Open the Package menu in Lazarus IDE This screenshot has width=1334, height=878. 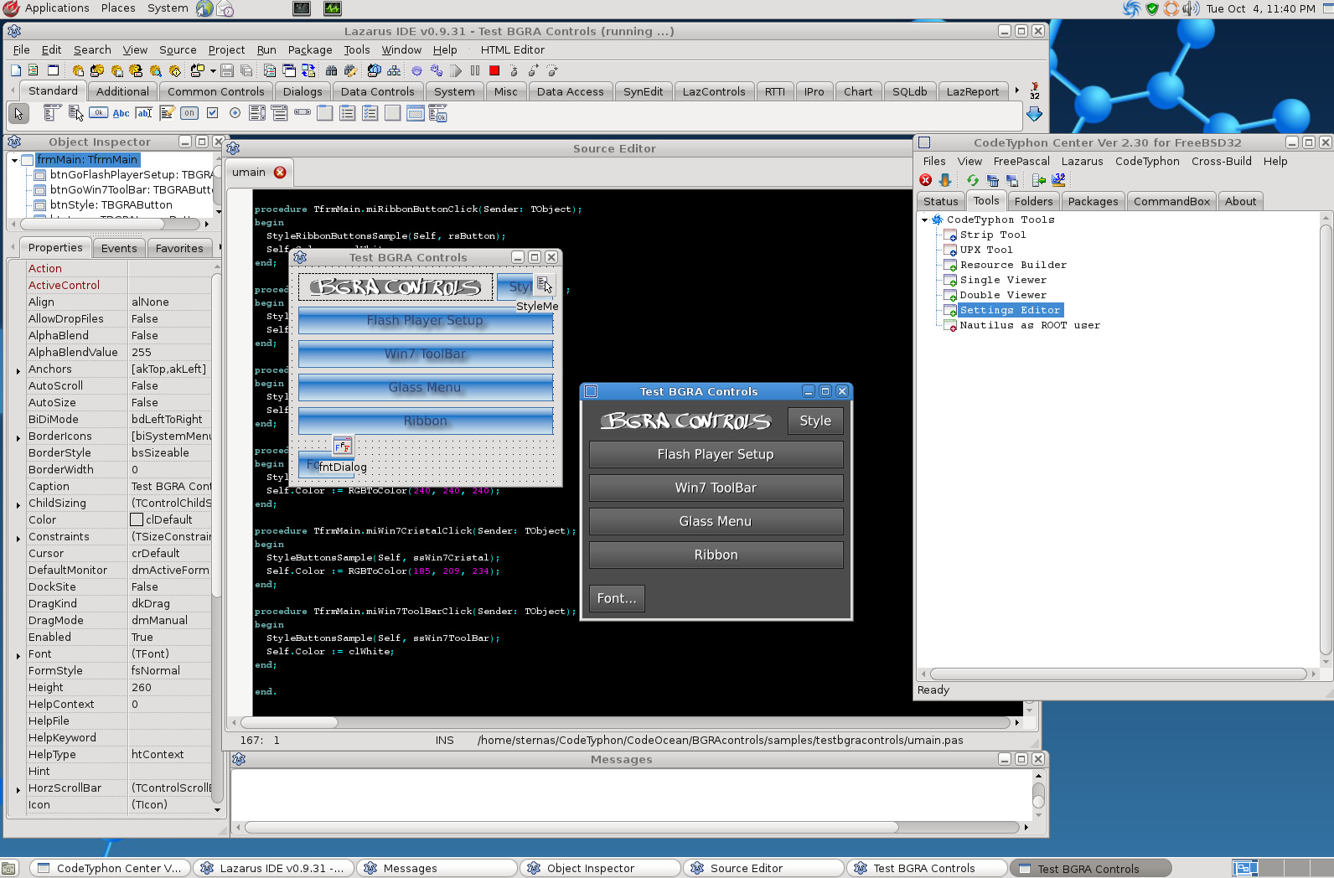pyautogui.click(x=310, y=50)
